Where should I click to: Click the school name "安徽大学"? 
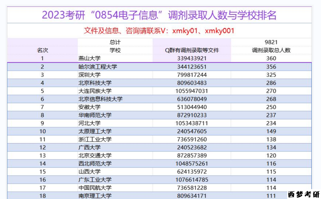pyautogui.click(x=90, y=107)
